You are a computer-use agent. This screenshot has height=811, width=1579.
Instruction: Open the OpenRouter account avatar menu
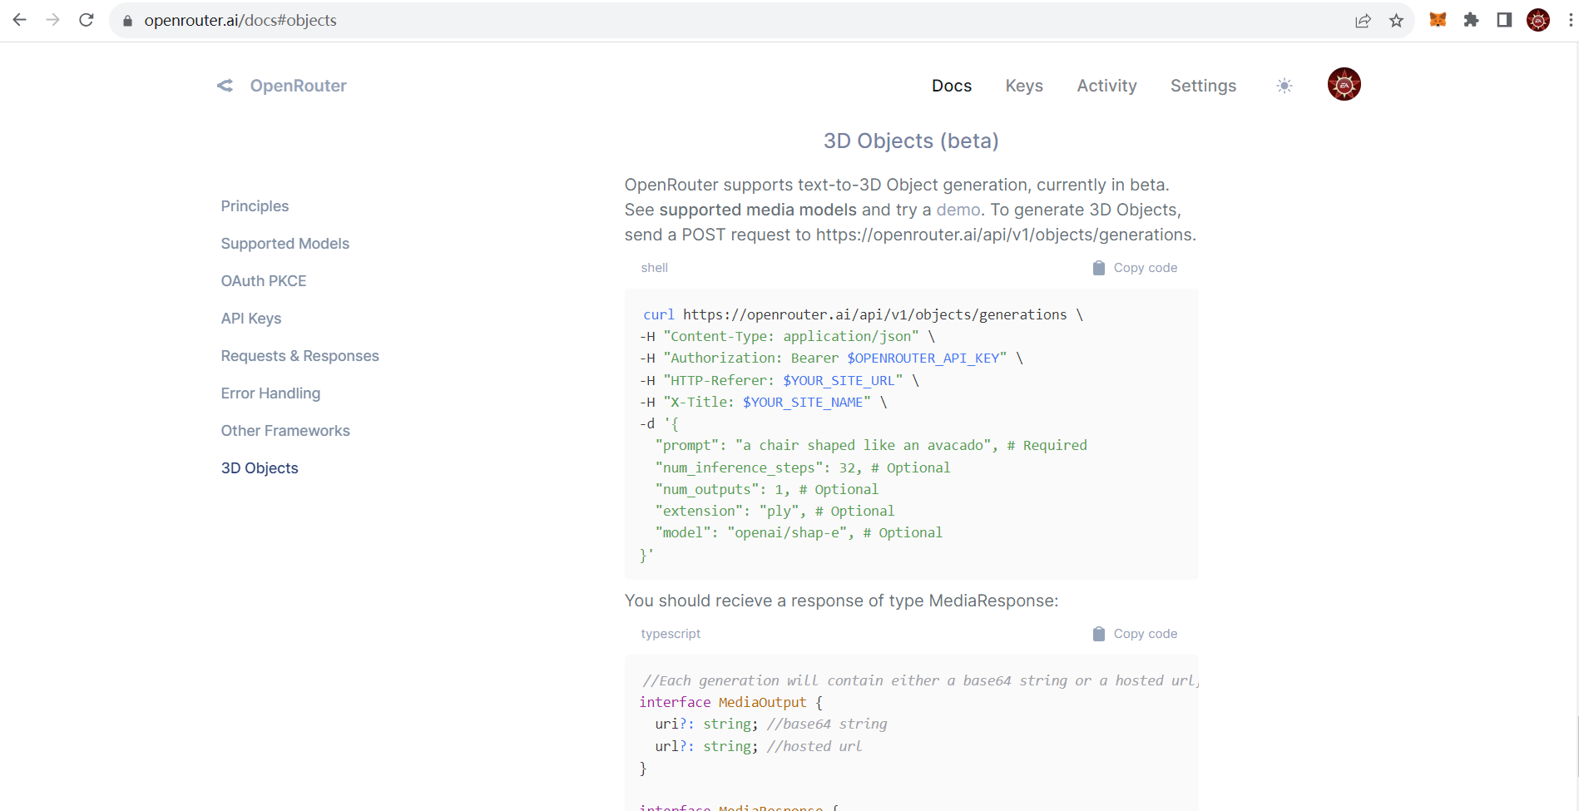tap(1344, 84)
